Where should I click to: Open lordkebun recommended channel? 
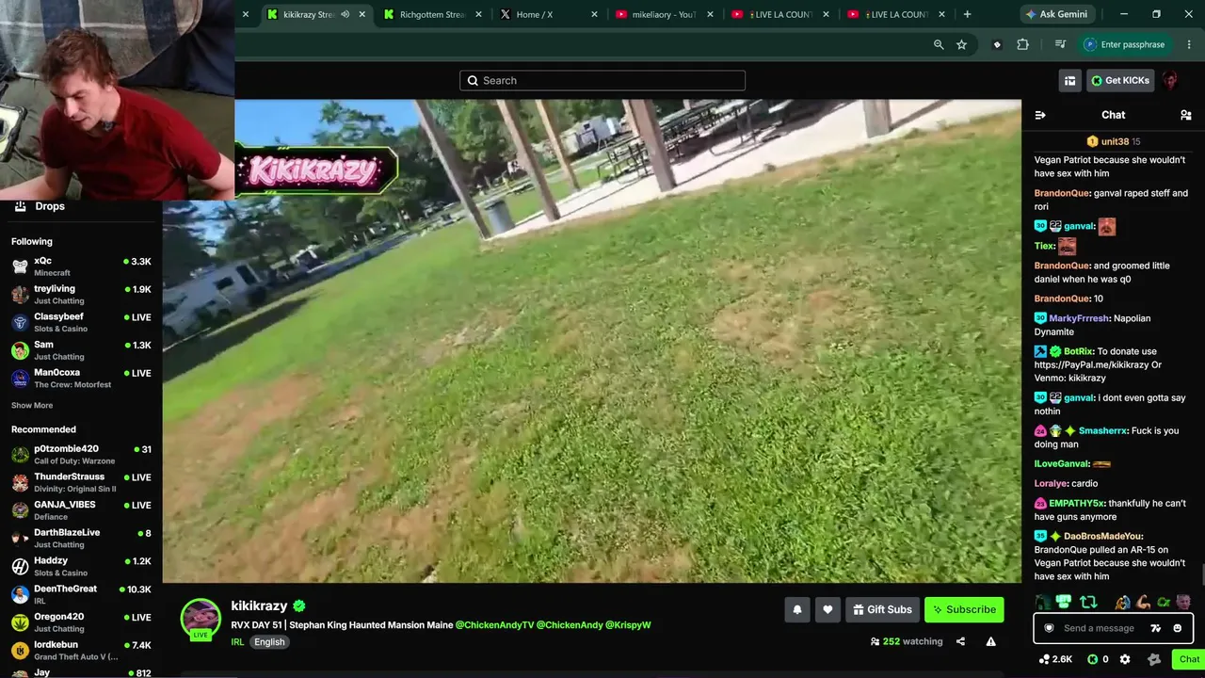81,651
